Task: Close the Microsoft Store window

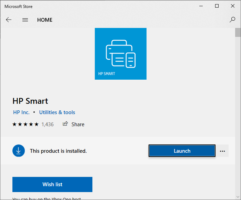Action: (x=232, y=6)
